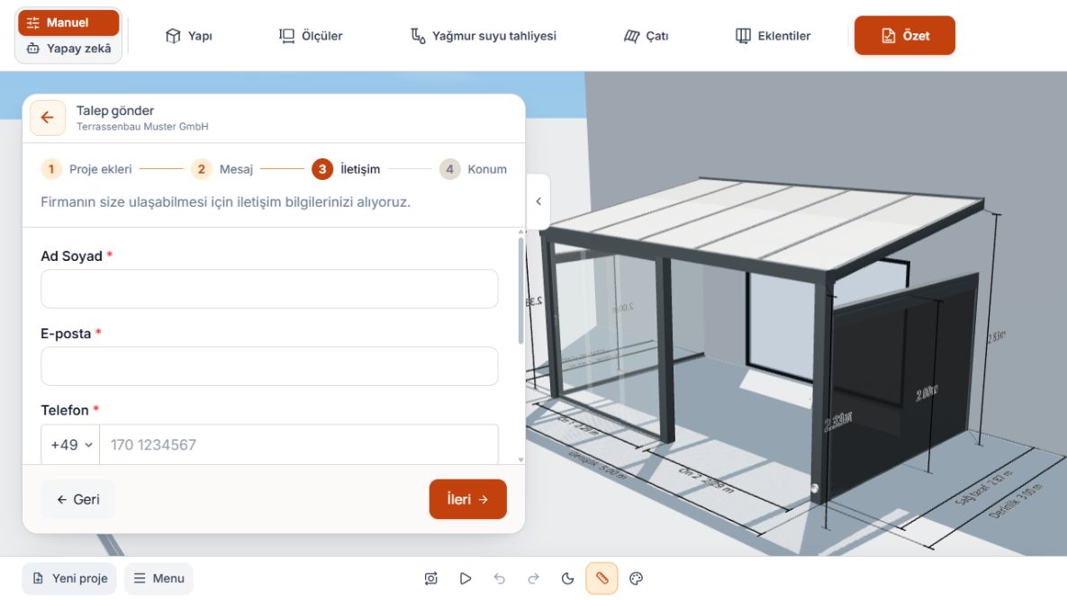The image size is (1067, 600).
Task: Go back with the orange arrow icon
Action: pyautogui.click(x=48, y=118)
